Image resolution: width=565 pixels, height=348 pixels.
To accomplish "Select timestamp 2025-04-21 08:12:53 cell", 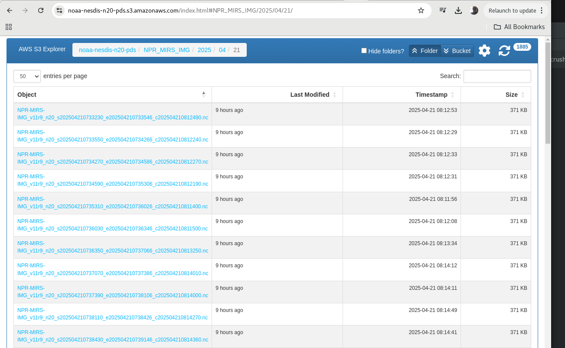I will [x=402, y=114].
